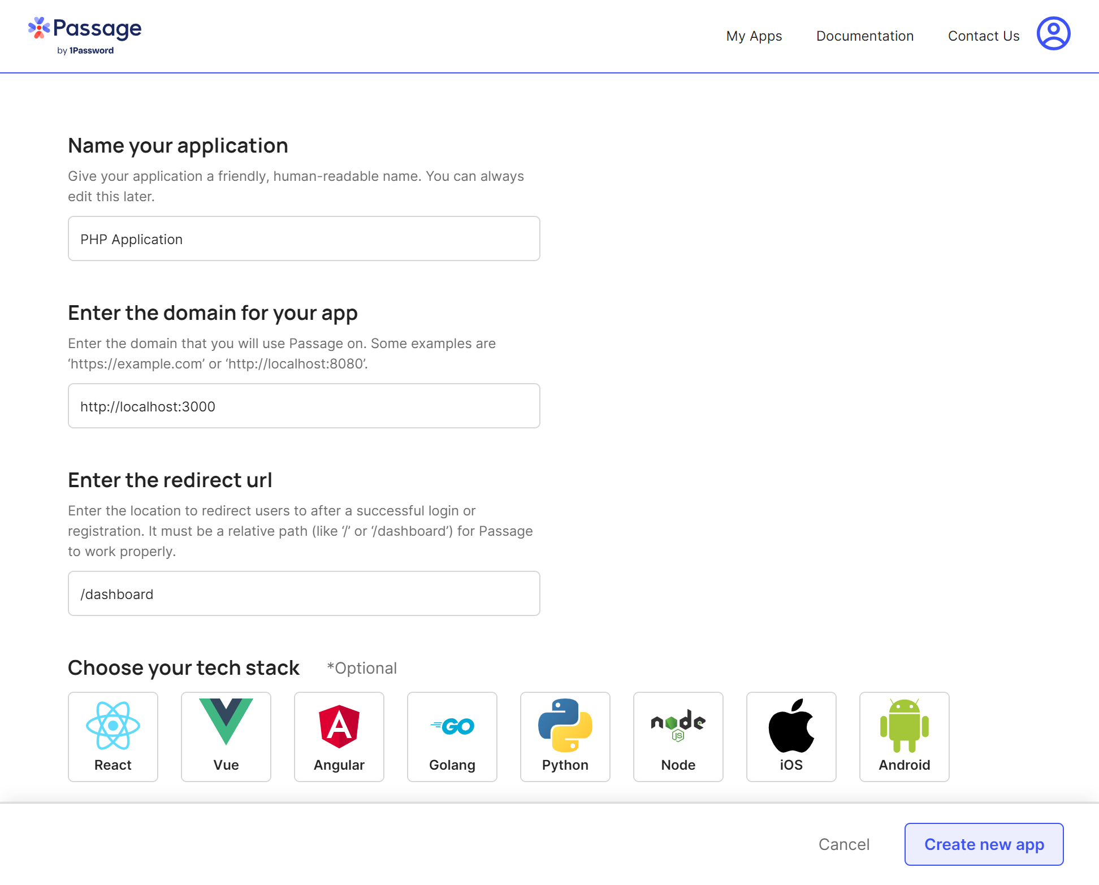Select the Android tech stack icon
Screen dimensions: 1099x885
(x=905, y=736)
